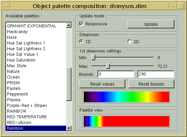Click the Update button
187x137 pixels.
151,24
